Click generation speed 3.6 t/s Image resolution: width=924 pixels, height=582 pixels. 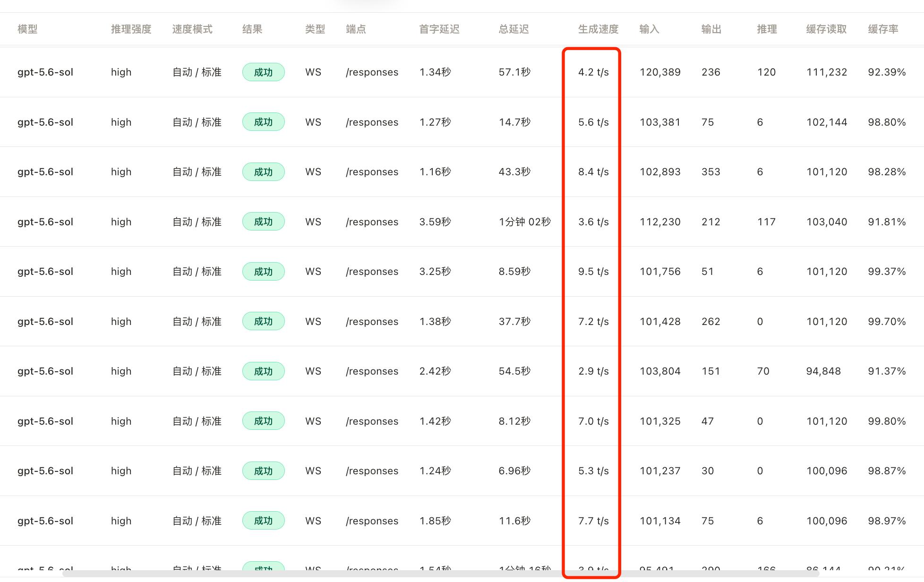594,222
